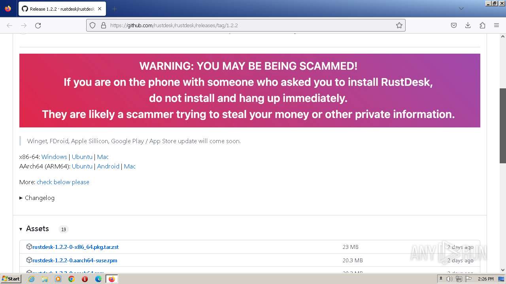Click the scam warning banner image

(250, 90)
